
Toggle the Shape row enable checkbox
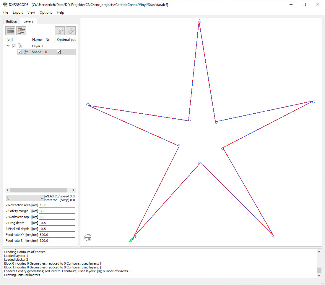coord(20,52)
